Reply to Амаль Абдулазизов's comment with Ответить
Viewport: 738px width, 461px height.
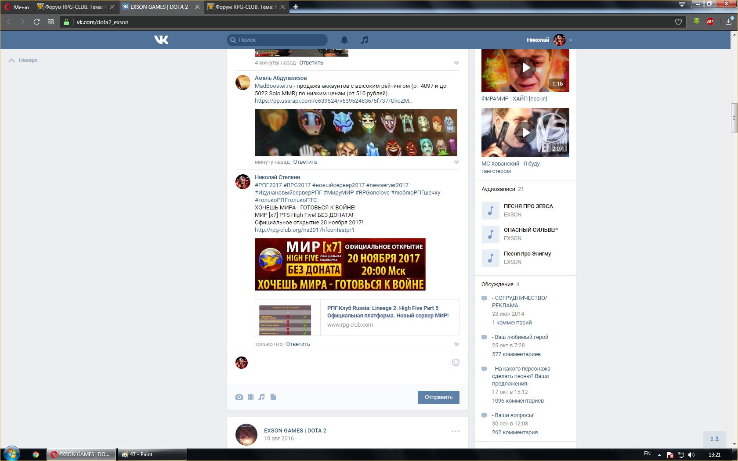(x=305, y=162)
